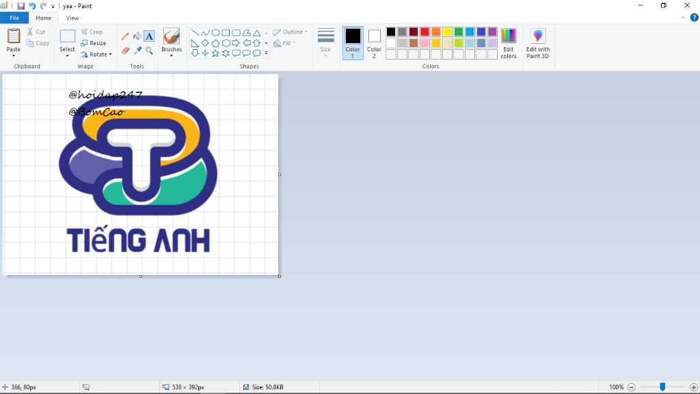Pick the Text tool

[x=149, y=36]
